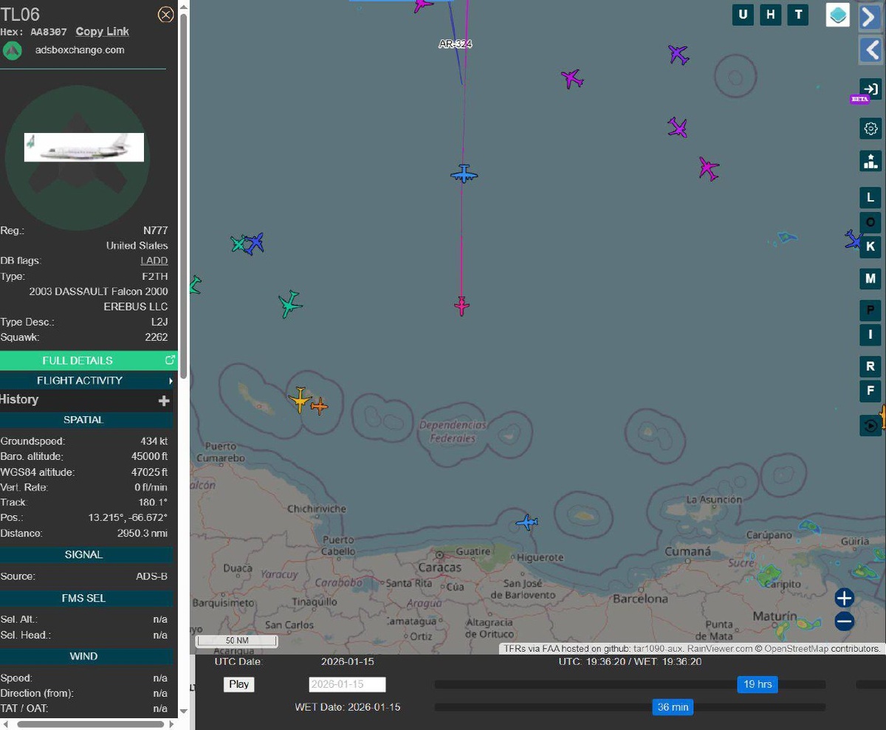The height and width of the screenshot is (730, 886).
Task: Click the groundspeed 434 kt value
Action: [153, 441]
